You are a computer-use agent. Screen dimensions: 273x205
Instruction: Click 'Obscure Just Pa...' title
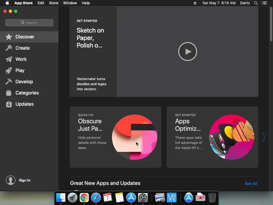(x=90, y=125)
